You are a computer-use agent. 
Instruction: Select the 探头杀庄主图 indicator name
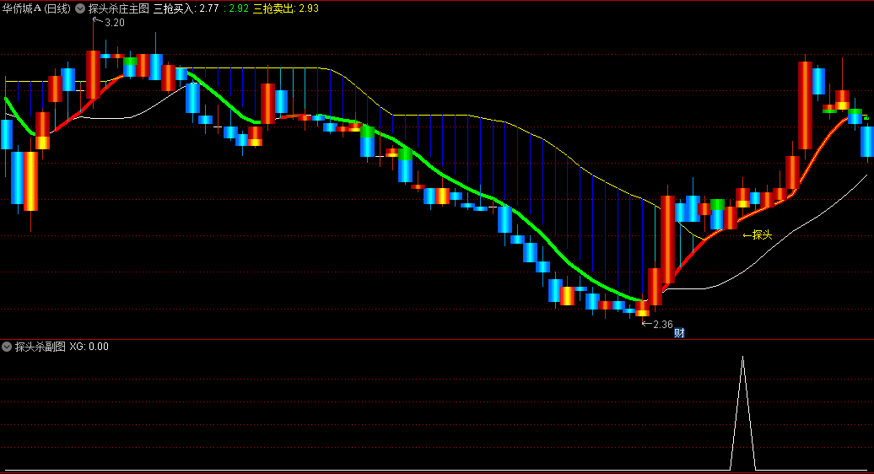pyautogui.click(x=119, y=8)
